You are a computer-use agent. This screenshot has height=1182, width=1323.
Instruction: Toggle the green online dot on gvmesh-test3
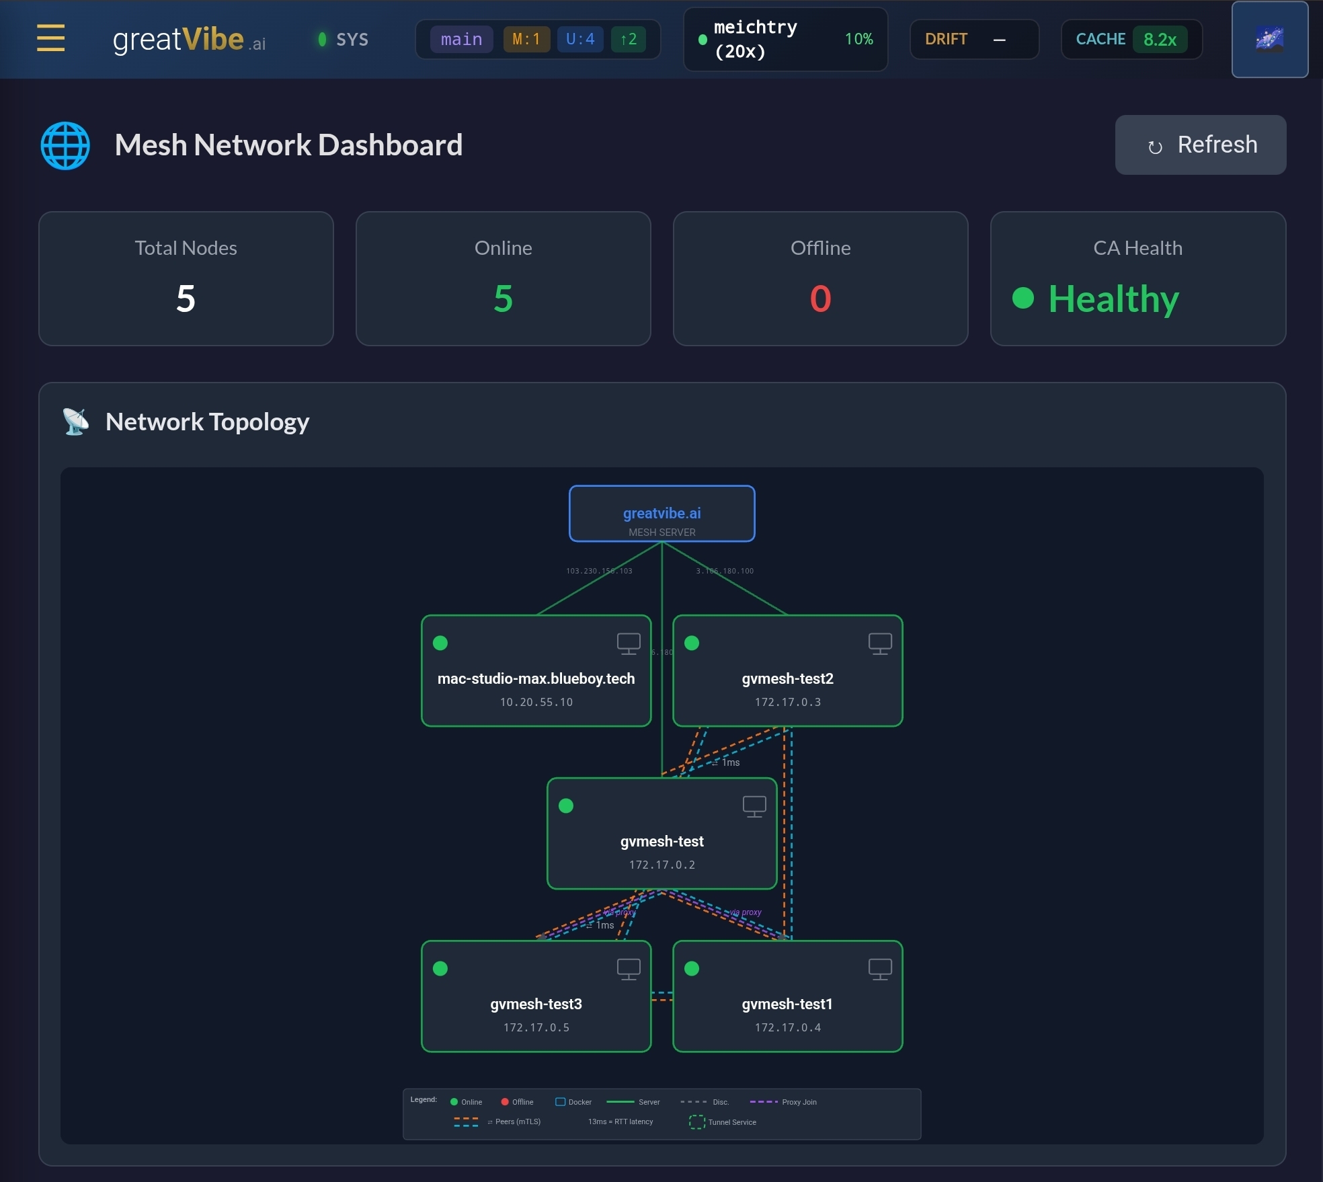click(442, 968)
